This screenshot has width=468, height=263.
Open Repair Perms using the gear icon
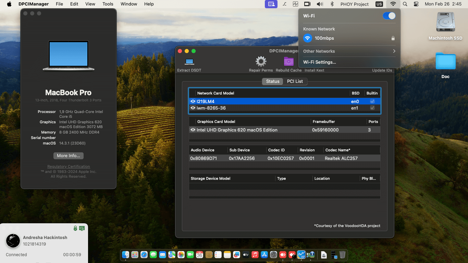coord(261,61)
